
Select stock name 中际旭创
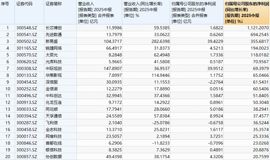tap(54, 68)
